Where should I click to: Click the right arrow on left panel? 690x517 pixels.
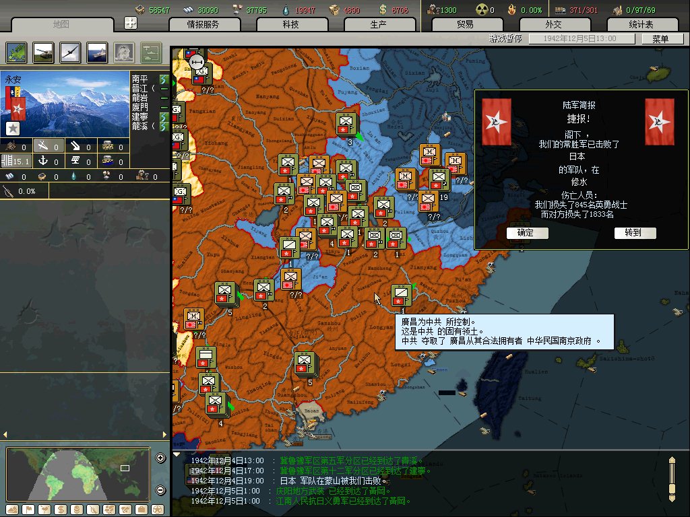point(164,434)
